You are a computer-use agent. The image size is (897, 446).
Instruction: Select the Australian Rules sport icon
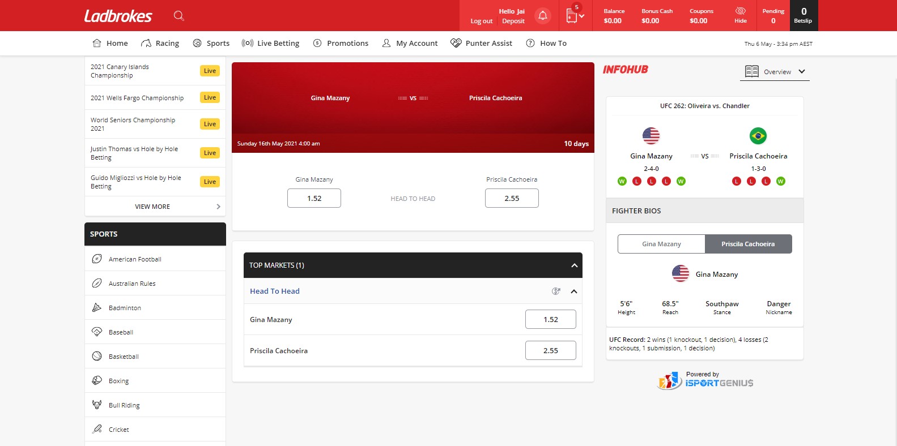[x=97, y=284]
